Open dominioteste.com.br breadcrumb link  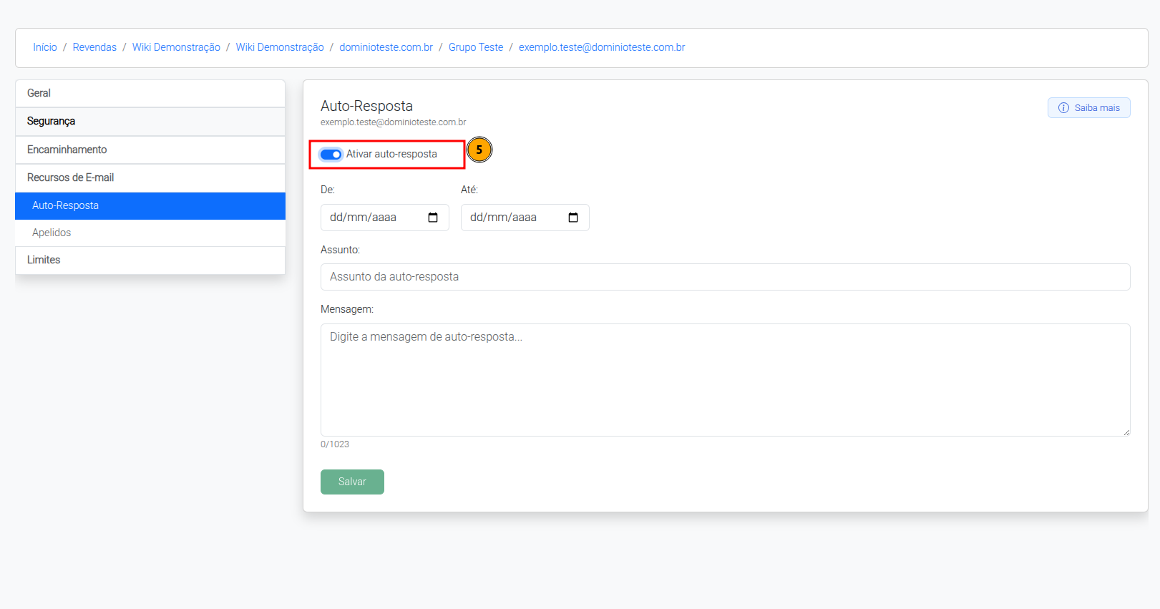click(386, 47)
